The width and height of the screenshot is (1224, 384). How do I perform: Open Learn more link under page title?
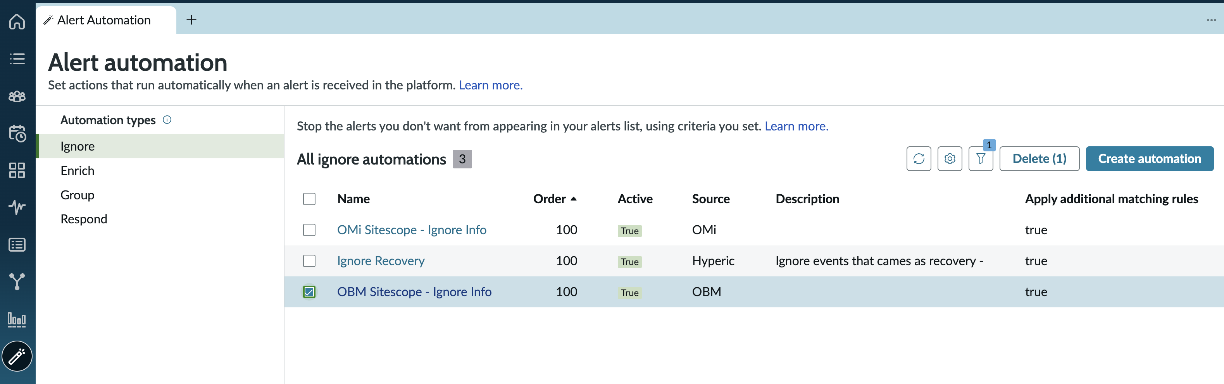[490, 85]
